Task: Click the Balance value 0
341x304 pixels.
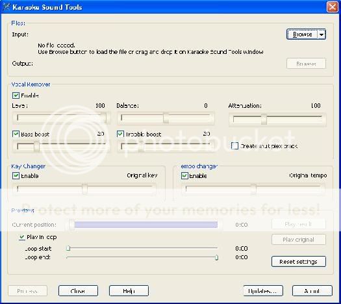Action: click(206, 106)
